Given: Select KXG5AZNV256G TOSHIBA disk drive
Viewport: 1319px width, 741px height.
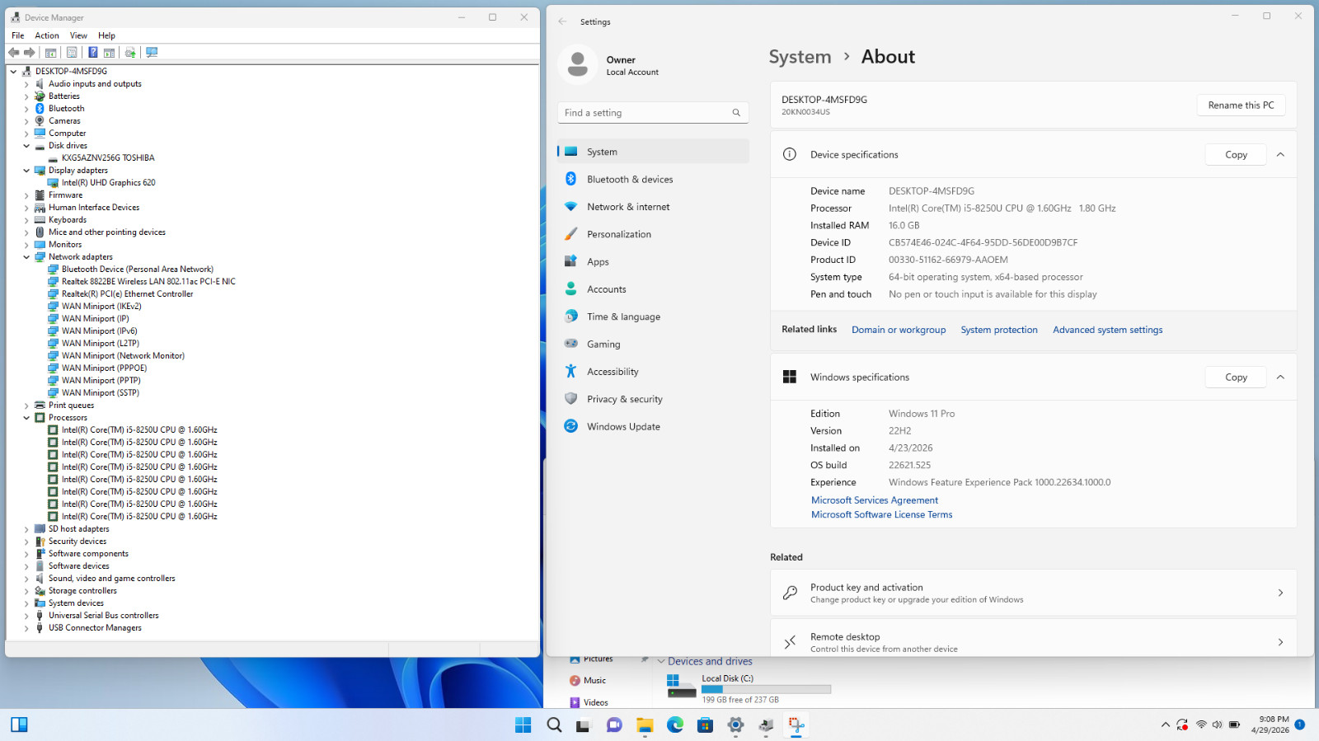Looking at the screenshot, I should tap(108, 158).
